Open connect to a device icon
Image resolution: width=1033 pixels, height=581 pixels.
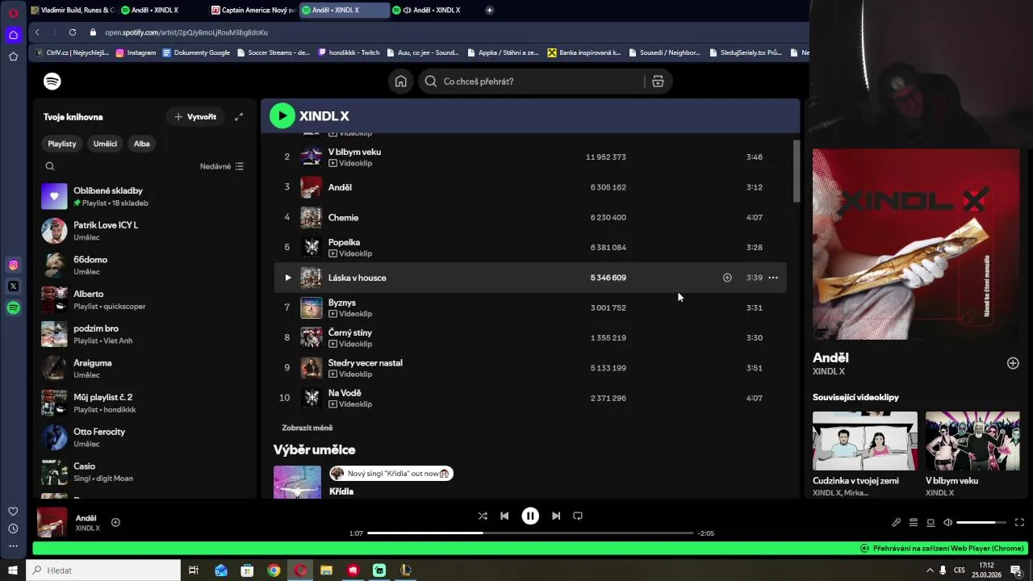point(931,523)
